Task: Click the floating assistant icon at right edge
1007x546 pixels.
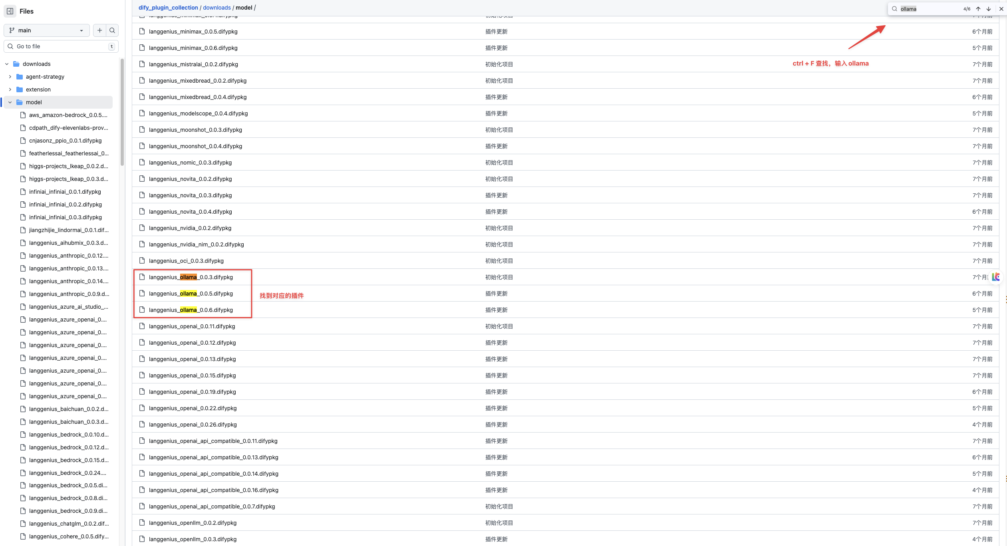Action: tap(996, 277)
